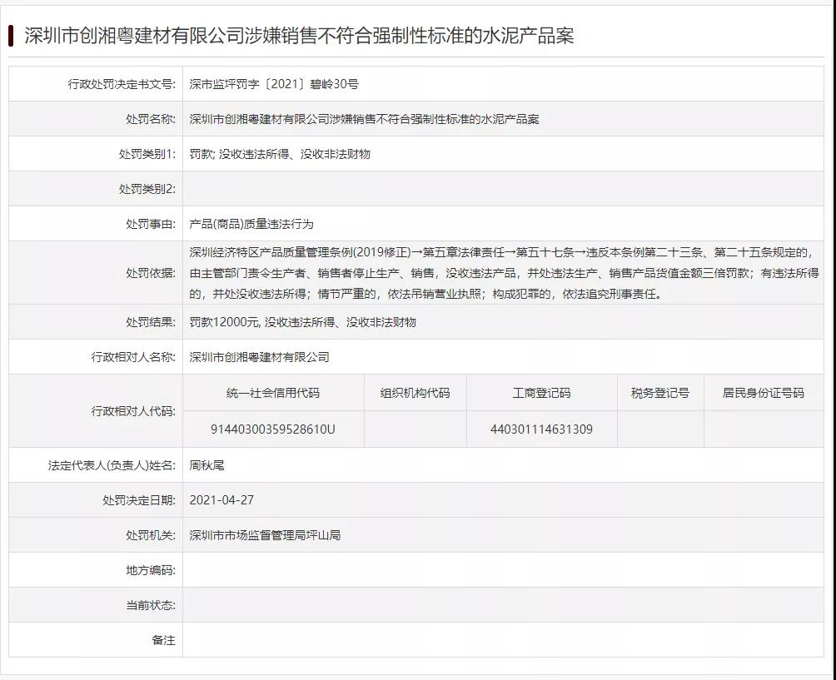836x680 pixels.
Task: Click the 行政处罚决定书文号 row label
Action: pyautogui.click(x=122, y=84)
